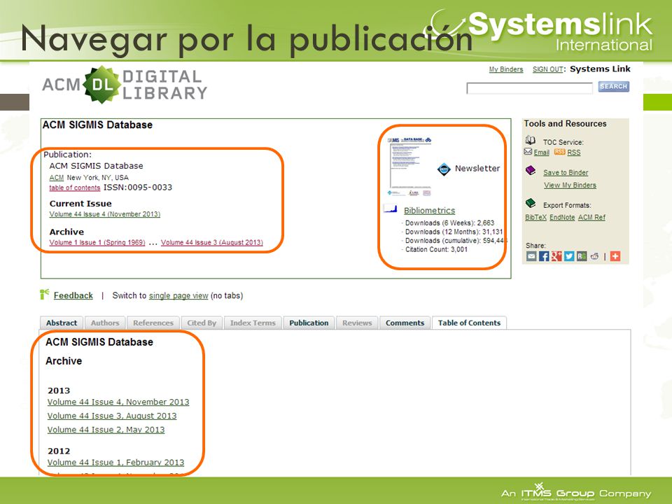Click the green Feedback icon
Image resolution: width=672 pixels, height=504 pixels.
(44, 294)
